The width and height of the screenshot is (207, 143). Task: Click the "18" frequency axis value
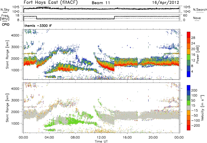[17, 15]
